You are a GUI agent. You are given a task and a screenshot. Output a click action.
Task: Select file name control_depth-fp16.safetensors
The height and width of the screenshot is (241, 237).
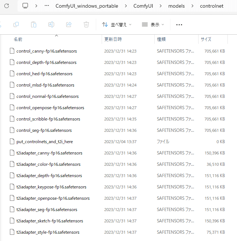pyautogui.click(x=46, y=62)
